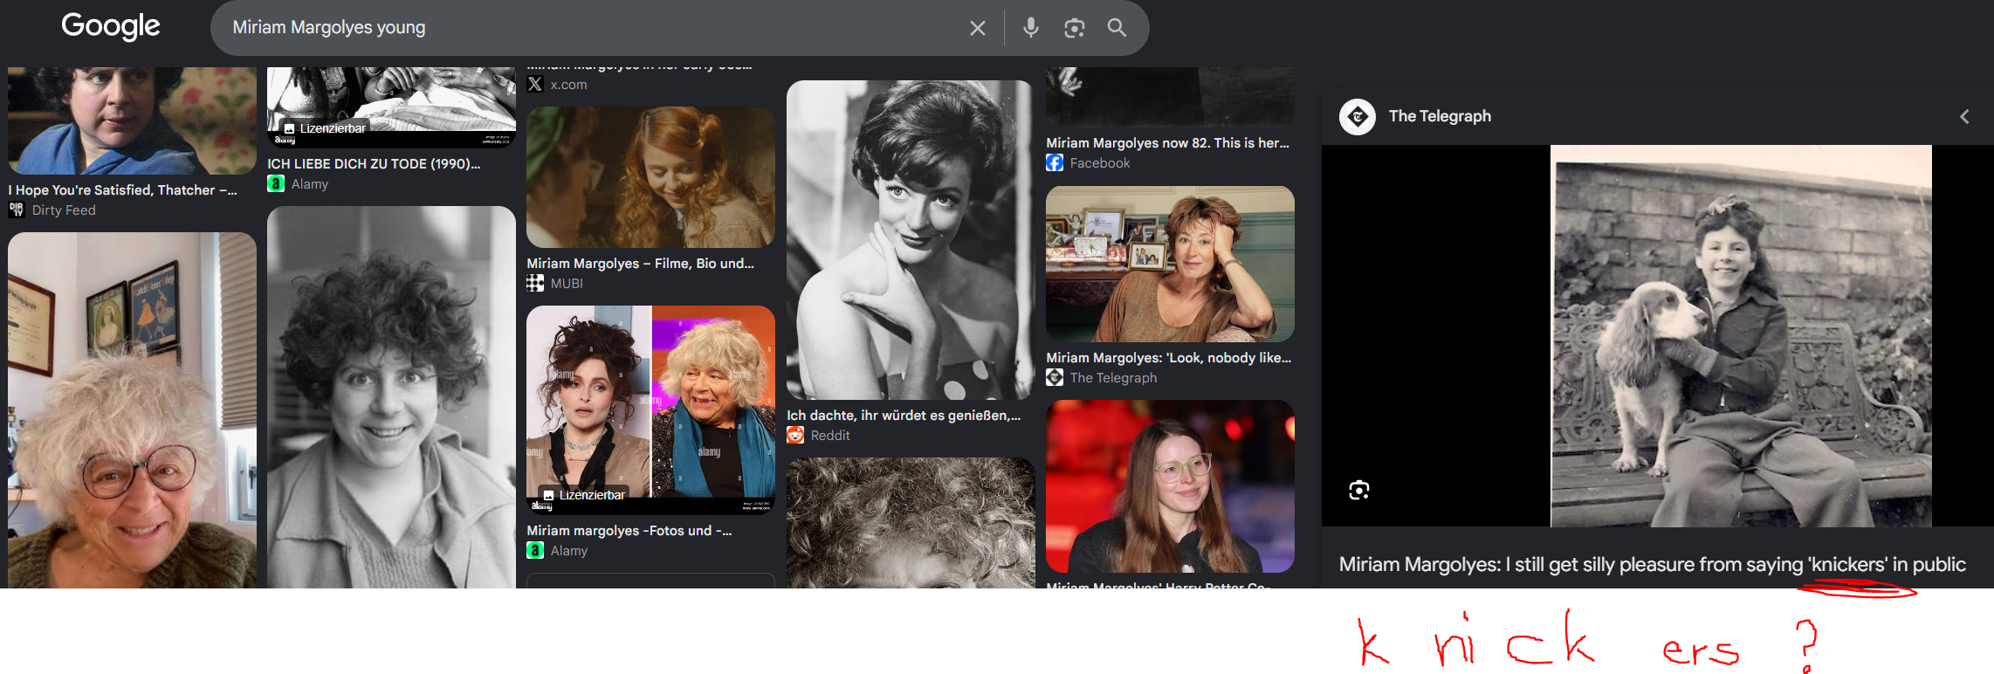
Task: Open the 'I Hope You're Satisfied, Thatcher' title link
Action: [x=122, y=189]
